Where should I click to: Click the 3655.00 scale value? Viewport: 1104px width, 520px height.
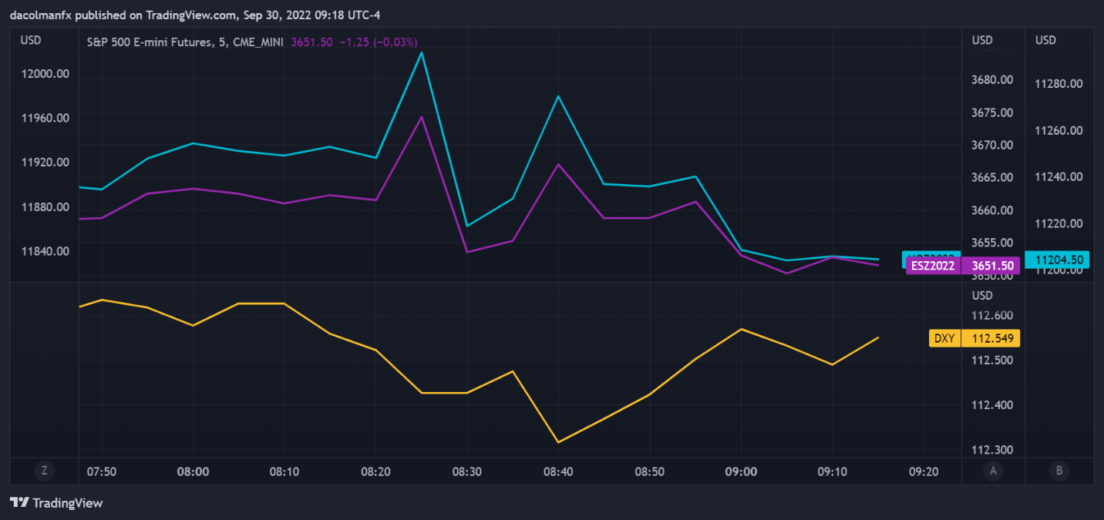click(992, 243)
